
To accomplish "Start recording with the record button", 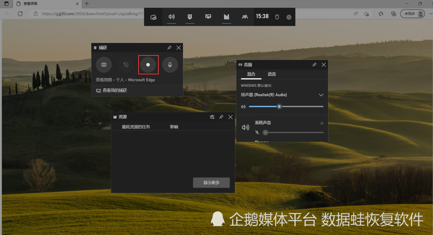I will tap(148, 65).
